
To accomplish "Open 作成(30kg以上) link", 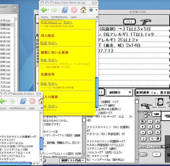I will coord(51,22).
